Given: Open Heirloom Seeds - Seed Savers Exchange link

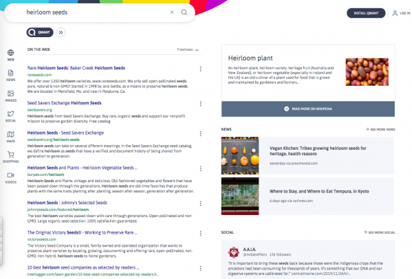Looking at the screenshot, I should (65, 133).
